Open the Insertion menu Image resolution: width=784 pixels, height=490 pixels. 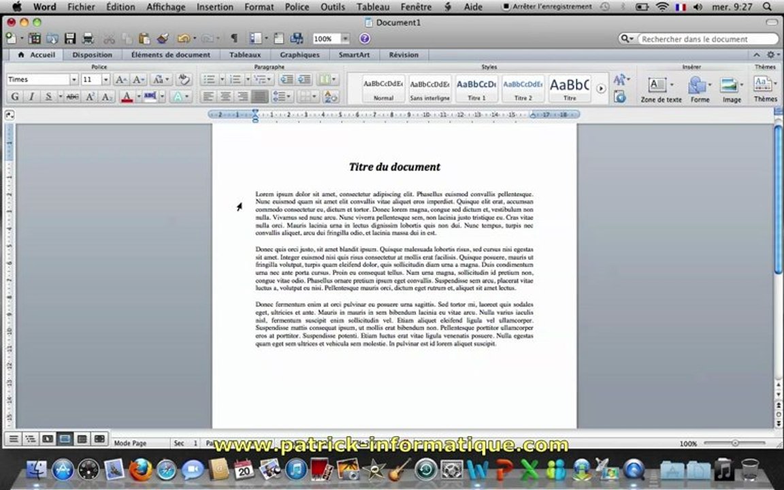[214, 7]
